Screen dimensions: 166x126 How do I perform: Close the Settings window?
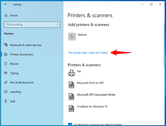(x=160, y=4)
